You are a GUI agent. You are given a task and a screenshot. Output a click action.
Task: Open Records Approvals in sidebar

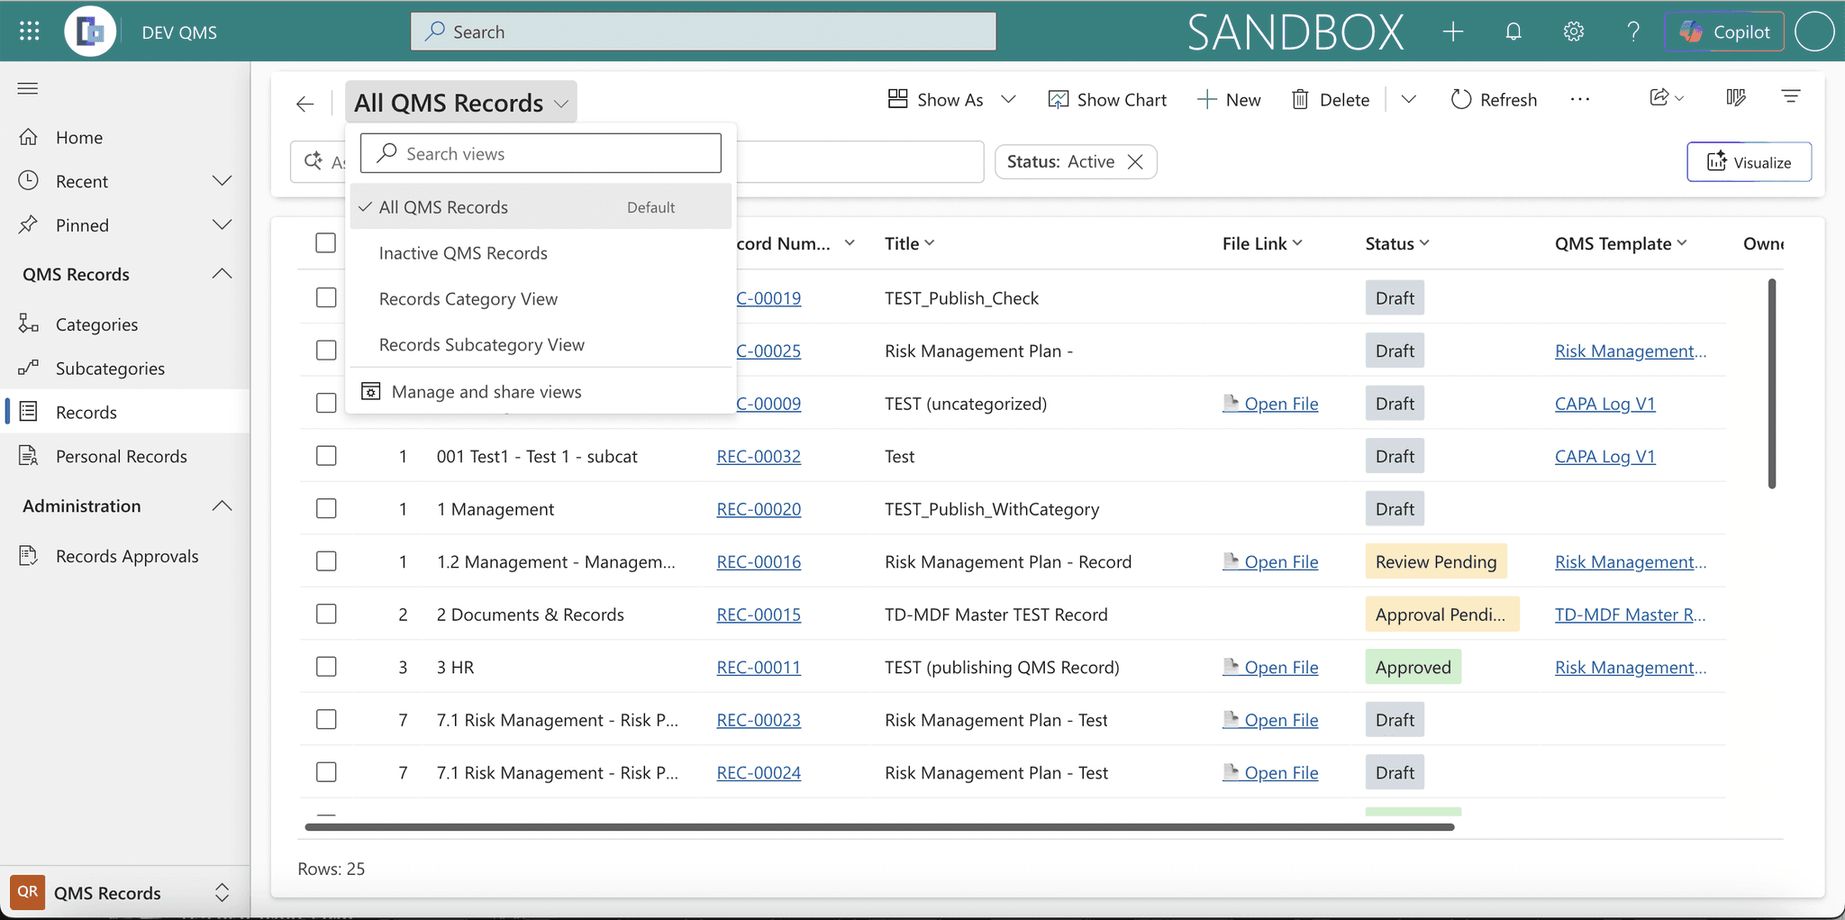click(x=125, y=556)
